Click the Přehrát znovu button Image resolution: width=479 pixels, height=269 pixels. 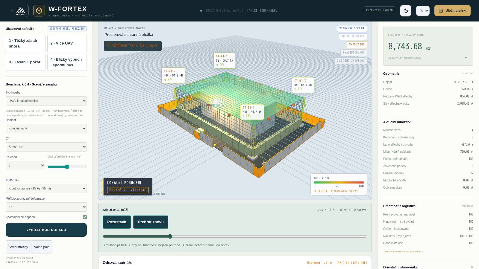coord(151,222)
